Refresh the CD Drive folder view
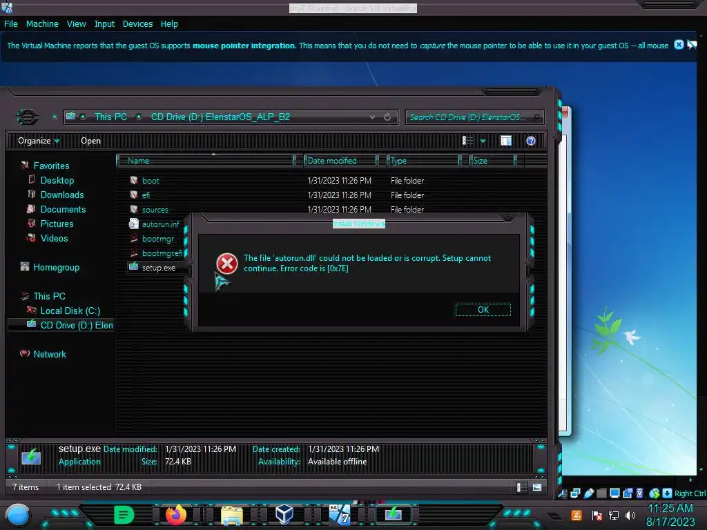 387,117
